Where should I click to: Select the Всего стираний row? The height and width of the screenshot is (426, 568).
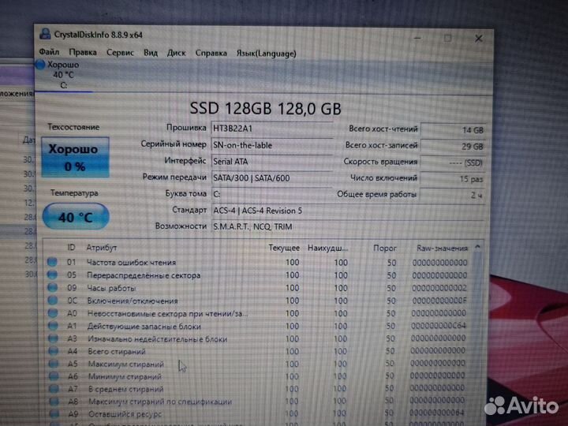click(258, 350)
